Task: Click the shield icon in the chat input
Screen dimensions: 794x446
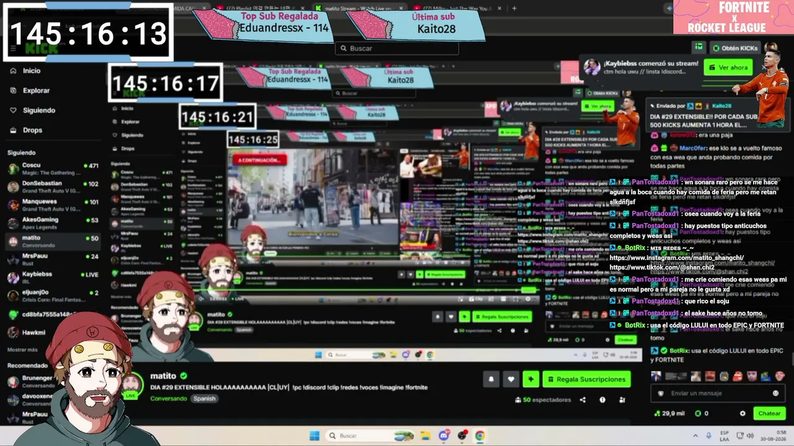Action: click(661, 393)
